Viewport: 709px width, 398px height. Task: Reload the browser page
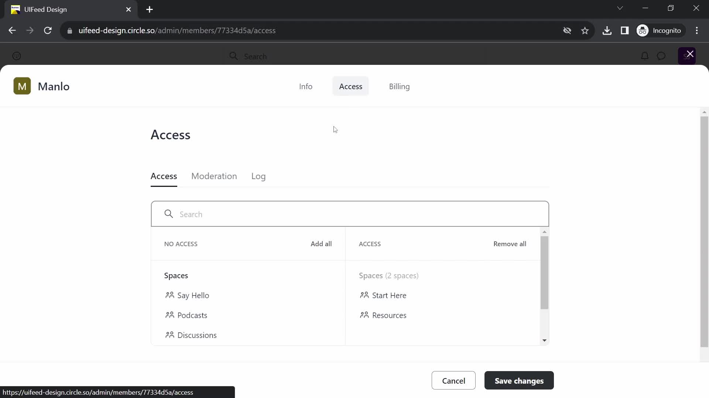[x=48, y=31]
